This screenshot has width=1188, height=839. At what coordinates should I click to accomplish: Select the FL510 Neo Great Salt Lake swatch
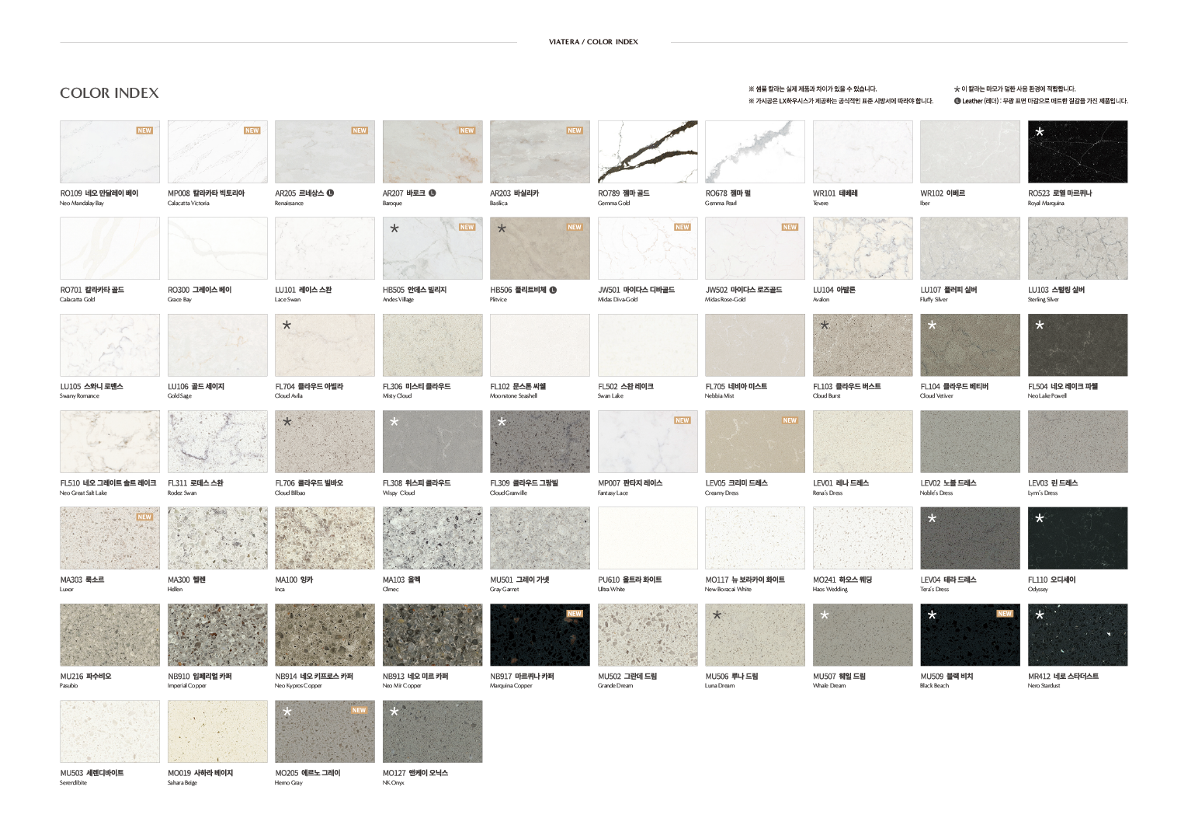(109, 441)
